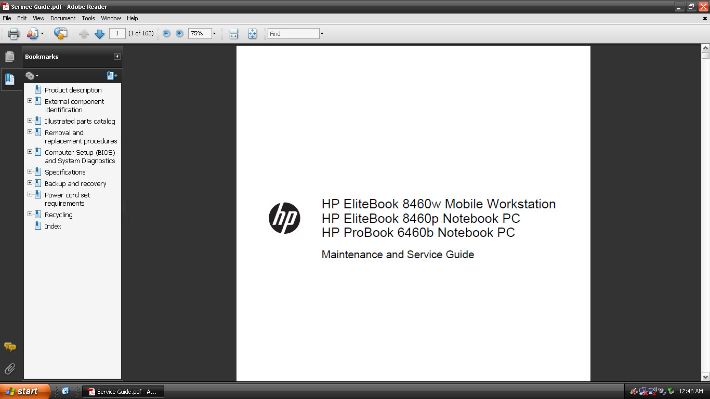The height and width of the screenshot is (399, 710).
Task: Click the disconnected wired network tray icon
Action: click(x=643, y=391)
